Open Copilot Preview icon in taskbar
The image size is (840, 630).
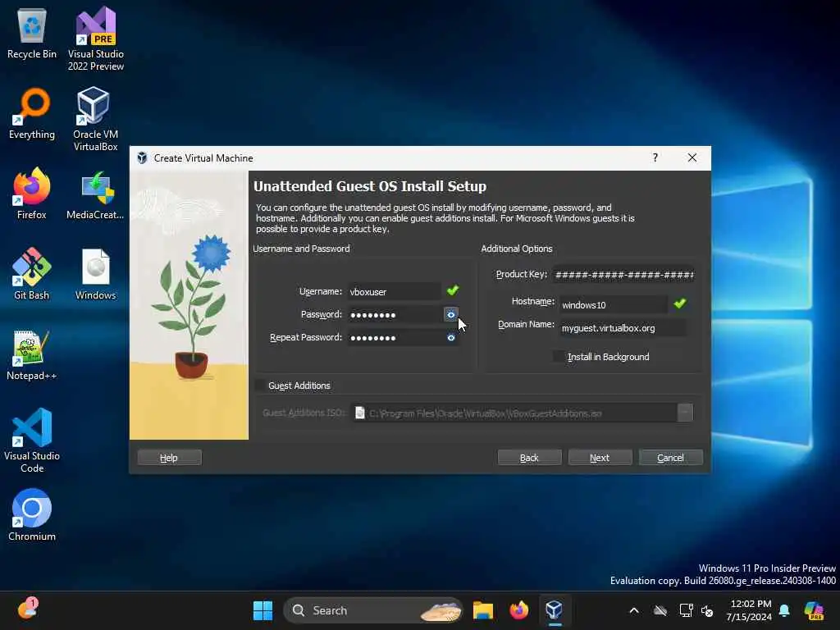[x=813, y=610]
